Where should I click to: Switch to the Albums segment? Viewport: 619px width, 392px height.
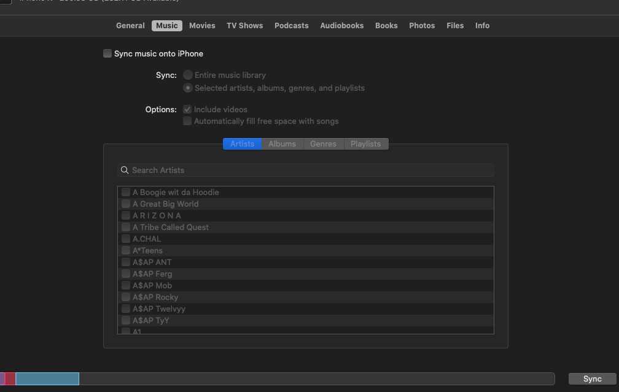(282, 144)
